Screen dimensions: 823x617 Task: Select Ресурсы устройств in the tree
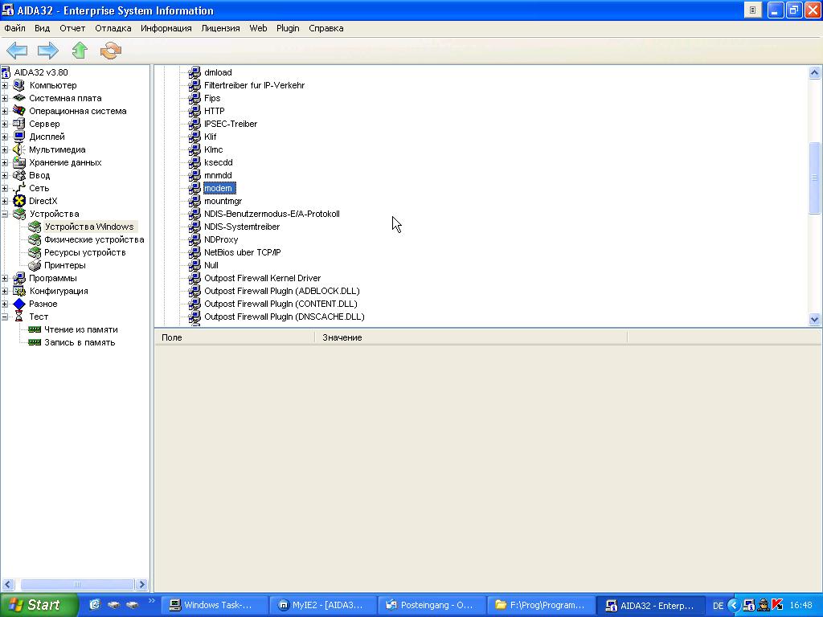coord(85,252)
